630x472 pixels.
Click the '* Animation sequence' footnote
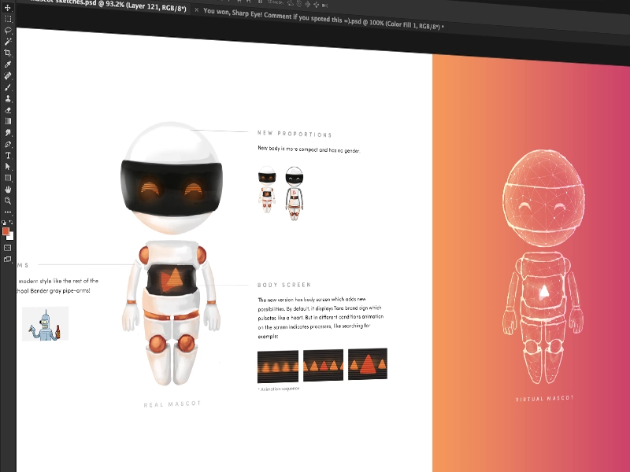[x=279, y=389]
